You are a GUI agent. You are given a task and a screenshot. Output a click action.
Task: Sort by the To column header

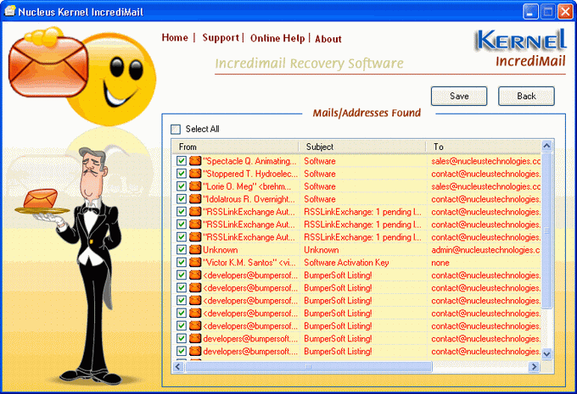coord(484,147)
